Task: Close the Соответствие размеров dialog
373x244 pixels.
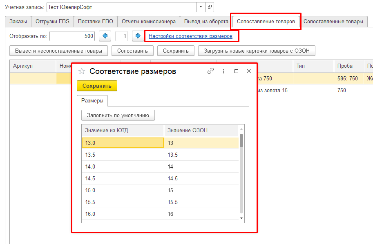Action: [x=249, y=71]
